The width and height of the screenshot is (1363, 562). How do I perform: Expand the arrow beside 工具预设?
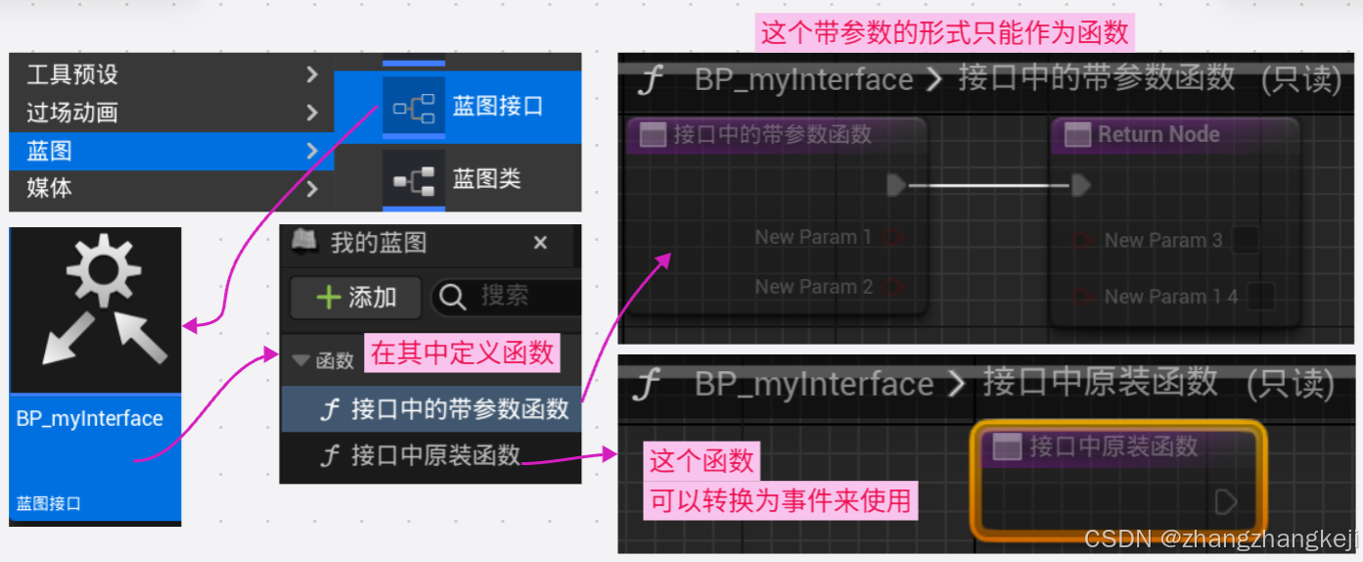tap(311, 74)
